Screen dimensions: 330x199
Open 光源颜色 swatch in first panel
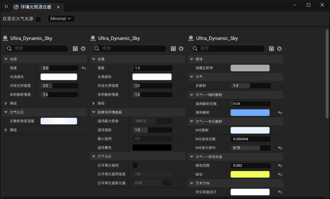tap(59, 77)
